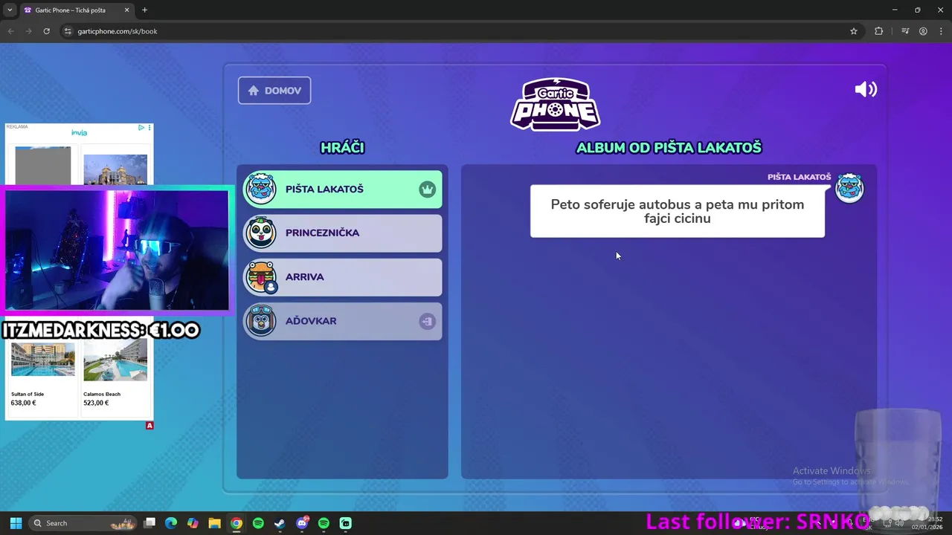Viewport: 952px width, 535px height.
Task: Click the 'Peto soferuje autobus' message bubble
Action: tap(678, 212)
